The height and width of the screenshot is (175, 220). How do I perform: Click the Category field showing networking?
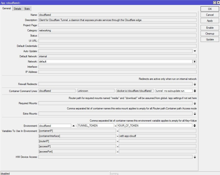click(117, 31)
